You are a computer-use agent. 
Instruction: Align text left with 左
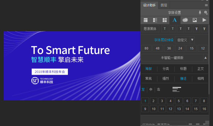[x=143, y=89]
